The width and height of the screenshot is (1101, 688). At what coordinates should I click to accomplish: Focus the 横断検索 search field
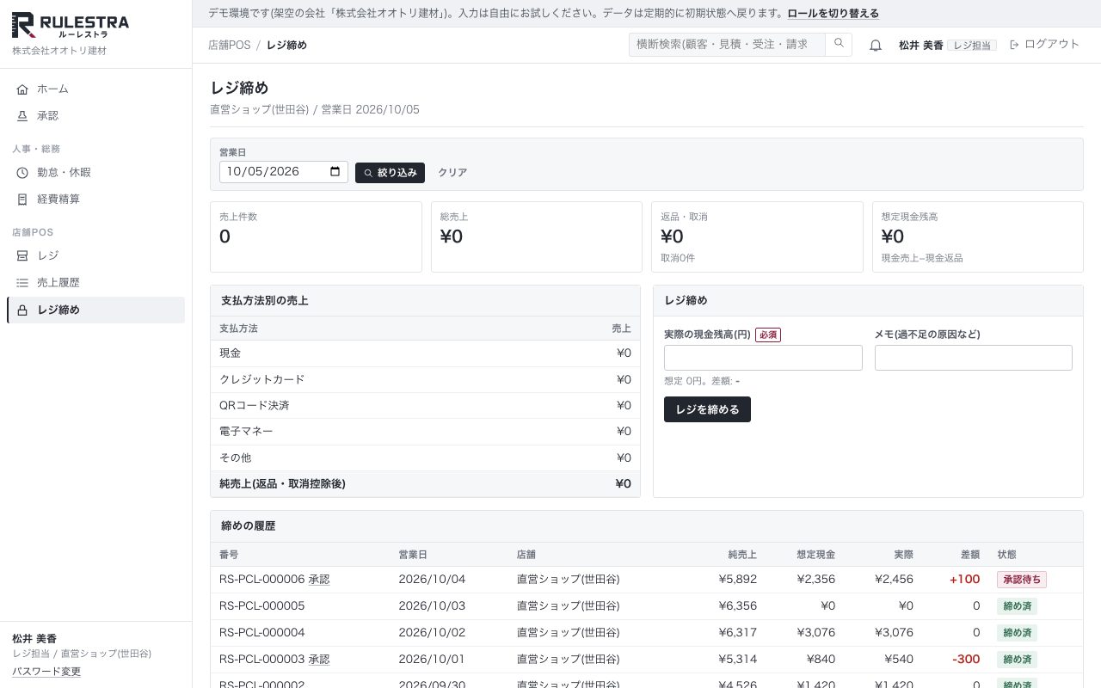point(727,45)
